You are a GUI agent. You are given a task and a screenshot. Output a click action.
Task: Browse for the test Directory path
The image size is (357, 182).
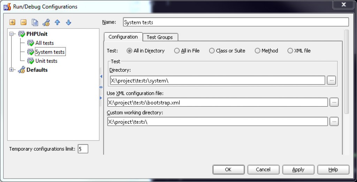point(331,80)
